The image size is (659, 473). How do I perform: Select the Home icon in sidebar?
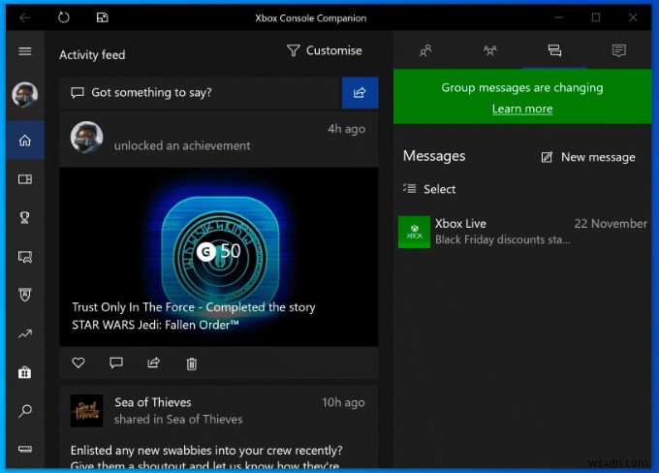click(x=25, y=140)
